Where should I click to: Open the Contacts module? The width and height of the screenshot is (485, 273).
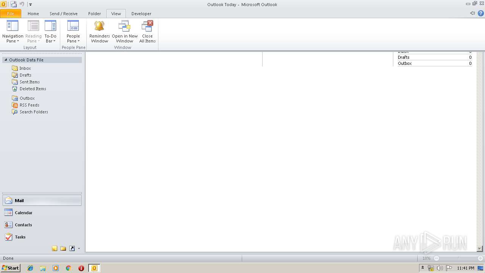point(42,225)
